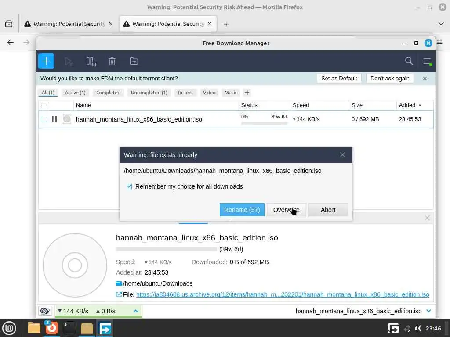Click the folder icon next to /home/ubuntu/Downloads

coord(119,283)
